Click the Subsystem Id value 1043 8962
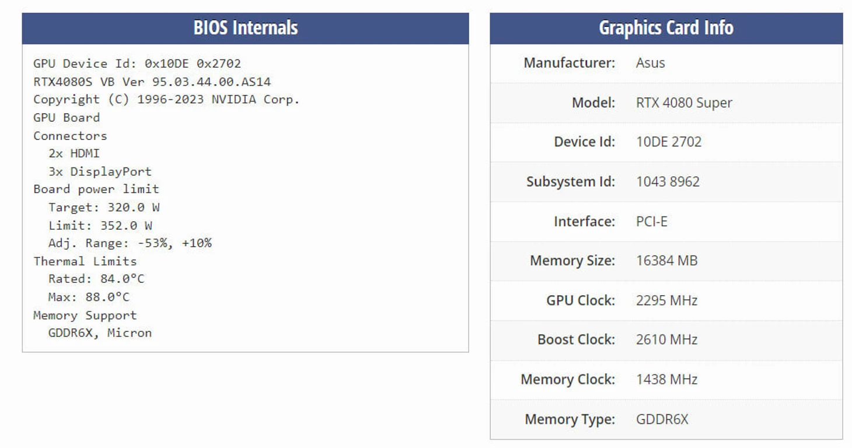Screen dimensions: 852x448 tap(668, 181)
